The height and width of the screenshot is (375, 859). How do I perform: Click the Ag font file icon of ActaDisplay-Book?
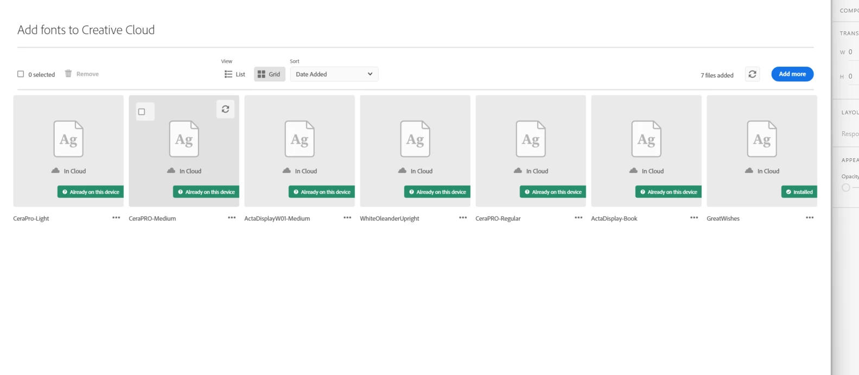646,139
